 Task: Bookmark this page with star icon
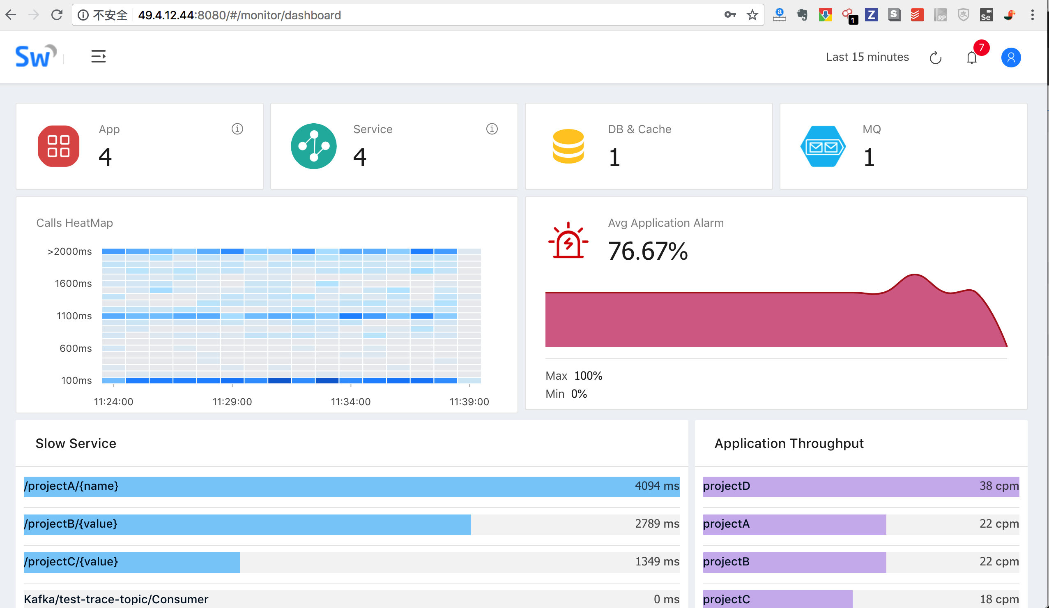752,16
